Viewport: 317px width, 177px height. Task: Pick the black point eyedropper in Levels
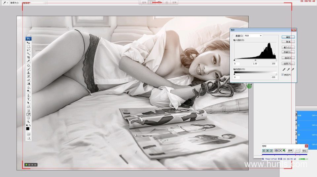point(284,69)
